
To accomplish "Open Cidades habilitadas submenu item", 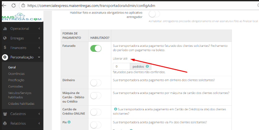I will [21, 104].
